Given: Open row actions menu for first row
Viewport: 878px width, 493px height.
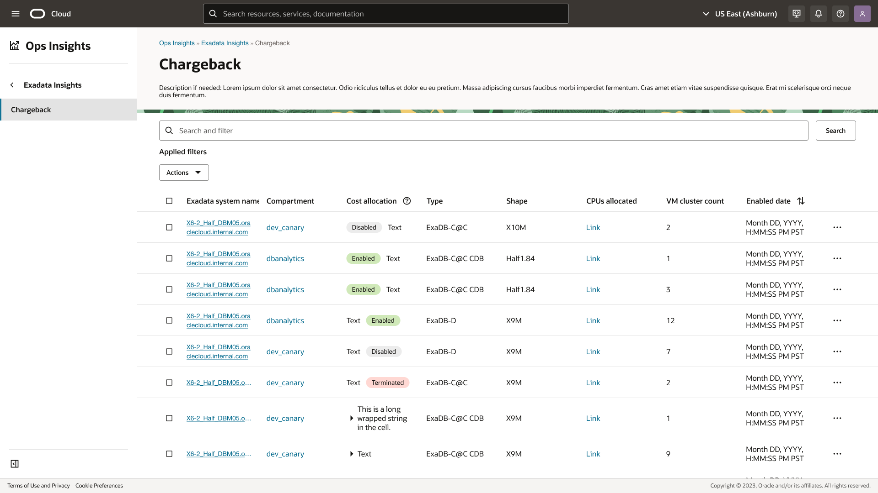Looking at the screenshot, I should [x=837, y=227].
